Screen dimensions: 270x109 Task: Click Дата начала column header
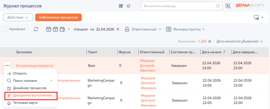pos(211,52)
